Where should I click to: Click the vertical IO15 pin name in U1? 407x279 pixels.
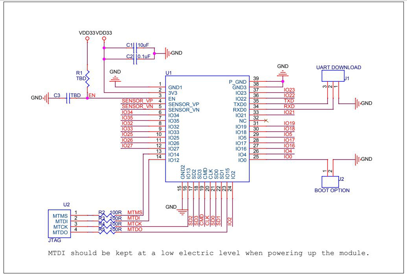pos(228,173)
